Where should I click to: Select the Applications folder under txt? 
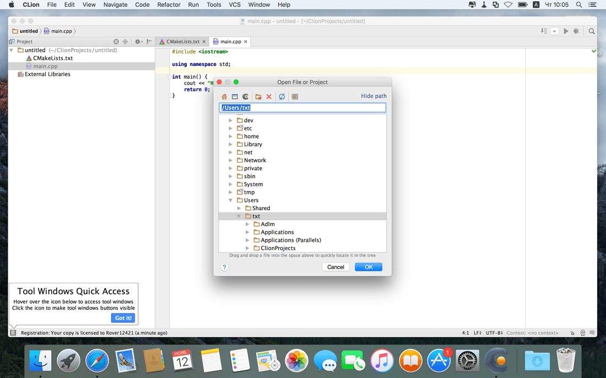coord(302,232)
